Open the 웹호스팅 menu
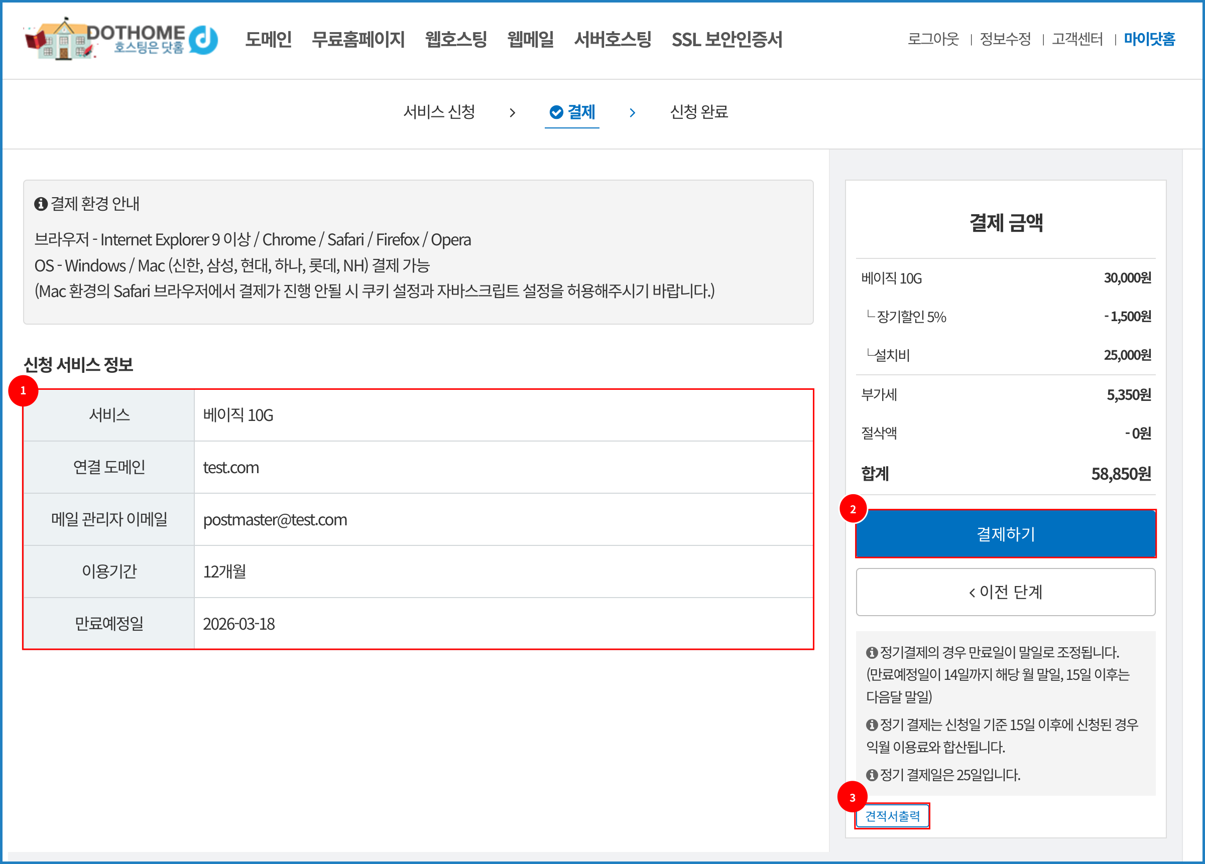This screenshot has height=864, width=1205. [x=456, y=39]
